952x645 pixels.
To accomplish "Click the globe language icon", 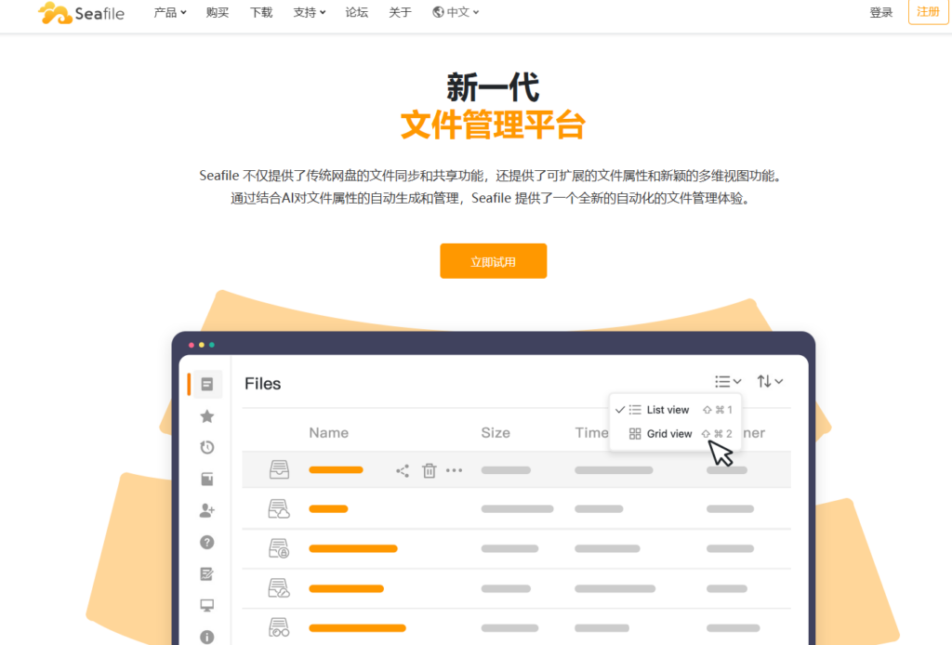I will pyautogui.click(x=438, y=12).
